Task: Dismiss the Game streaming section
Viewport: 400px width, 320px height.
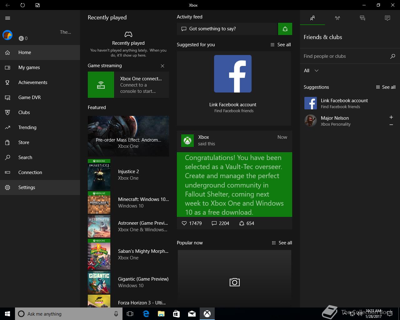Action: click(162, 66)
